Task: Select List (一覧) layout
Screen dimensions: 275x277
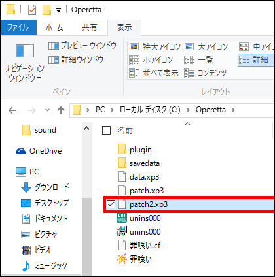Action: pos(198,60)
